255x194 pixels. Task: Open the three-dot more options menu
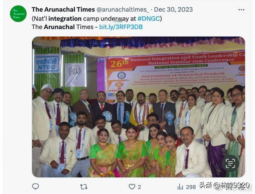[241, 10]
